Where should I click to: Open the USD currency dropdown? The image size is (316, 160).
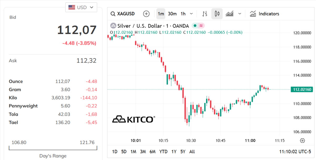[81, 7]
